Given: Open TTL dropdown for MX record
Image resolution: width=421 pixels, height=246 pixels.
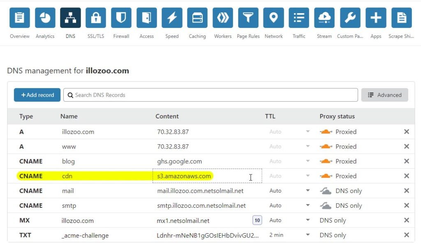Looking at the screenshot, I should 308,220.
